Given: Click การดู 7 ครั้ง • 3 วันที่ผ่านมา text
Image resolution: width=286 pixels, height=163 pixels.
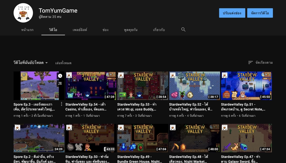Looking at the screenshot, I should 134,116.
